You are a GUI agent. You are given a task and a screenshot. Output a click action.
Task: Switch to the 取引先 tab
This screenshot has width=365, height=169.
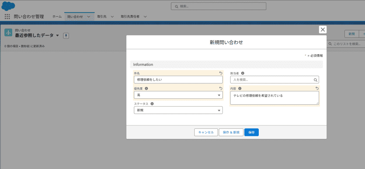click(102, 17)
